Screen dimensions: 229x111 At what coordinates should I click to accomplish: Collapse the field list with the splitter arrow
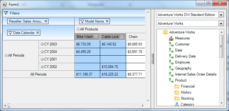tap(152, 59)
